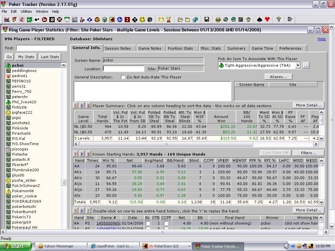Open the Window menu
This screenshot has width=335, height=251.
coord(42,11)
